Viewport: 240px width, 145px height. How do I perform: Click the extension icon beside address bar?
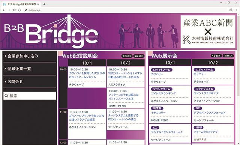coord(231,10)
